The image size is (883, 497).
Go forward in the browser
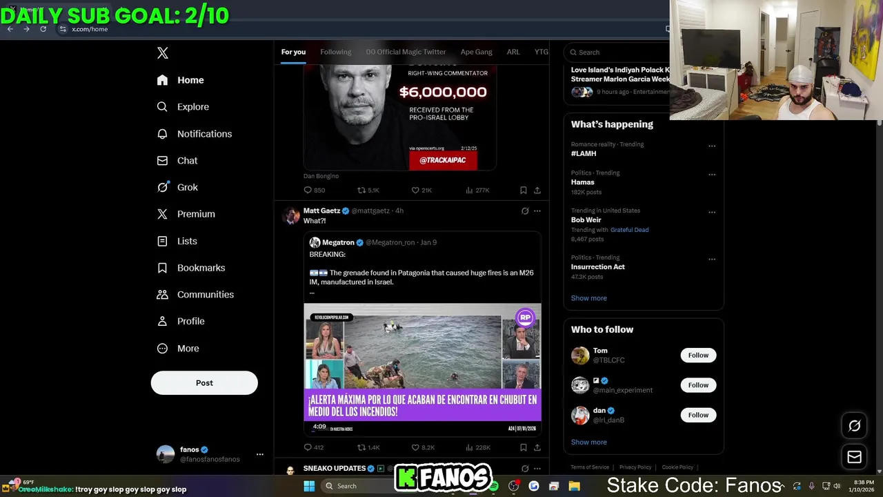(26, 29)
